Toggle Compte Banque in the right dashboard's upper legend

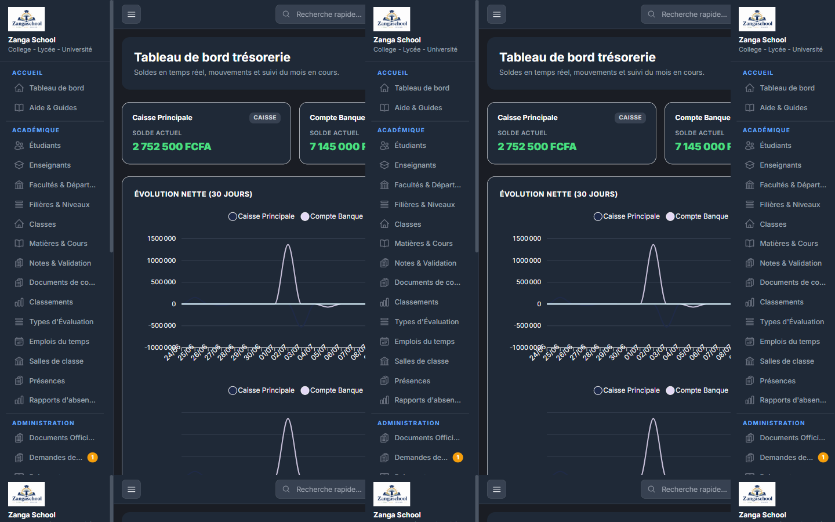tap(697, 216)
